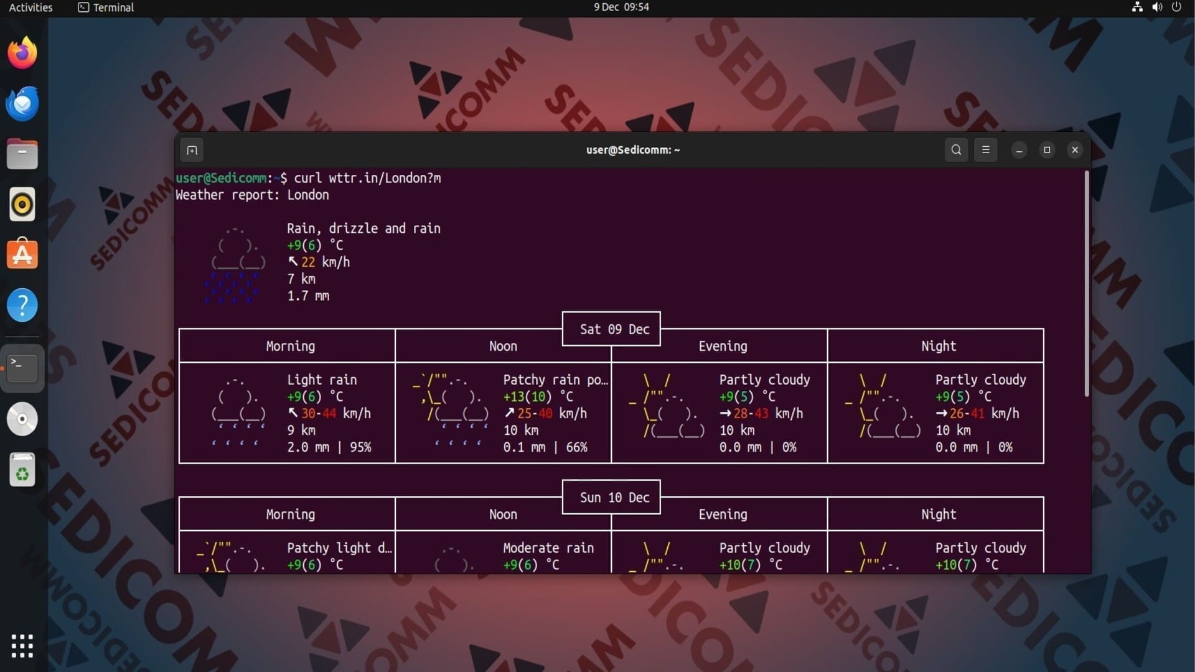1195x672 pixels.
Task: Click 'Moderate rain' in Sunday noon
Action: tap(548, 548)
